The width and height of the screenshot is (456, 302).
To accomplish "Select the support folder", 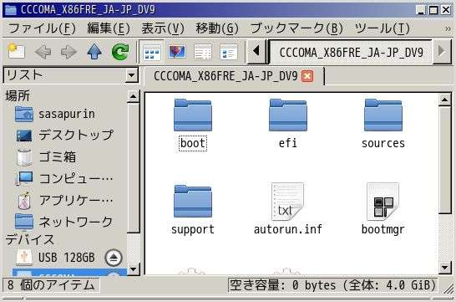I will (x=193, y=210).
